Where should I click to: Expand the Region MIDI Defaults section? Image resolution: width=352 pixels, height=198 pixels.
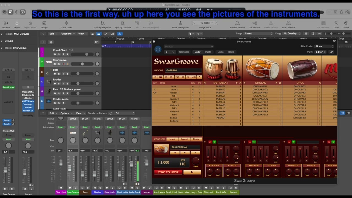(2, 34)
